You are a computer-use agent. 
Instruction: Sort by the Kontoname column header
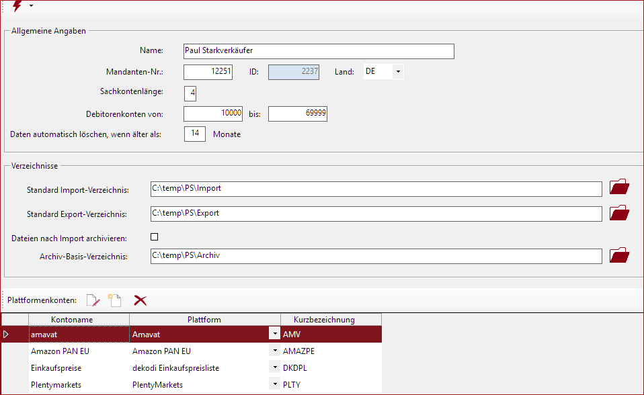point(71,320)
